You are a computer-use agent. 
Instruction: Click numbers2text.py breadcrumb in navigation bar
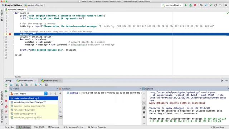(34, 5)
